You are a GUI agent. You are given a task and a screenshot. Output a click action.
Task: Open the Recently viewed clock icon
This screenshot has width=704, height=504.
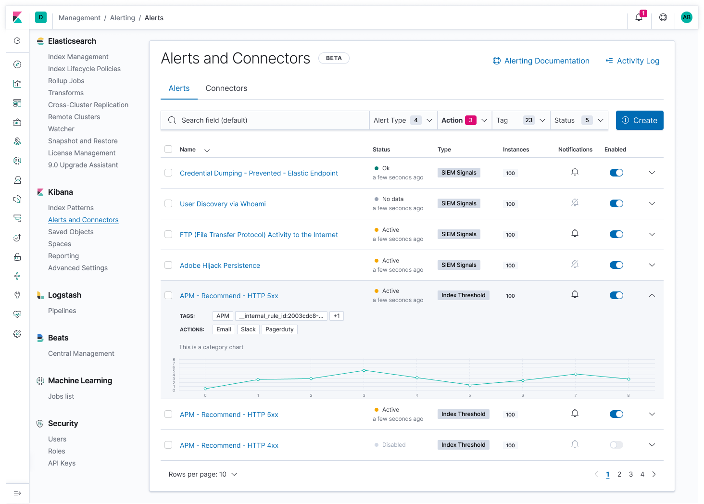pyautogui.click(x=17, y=41)
